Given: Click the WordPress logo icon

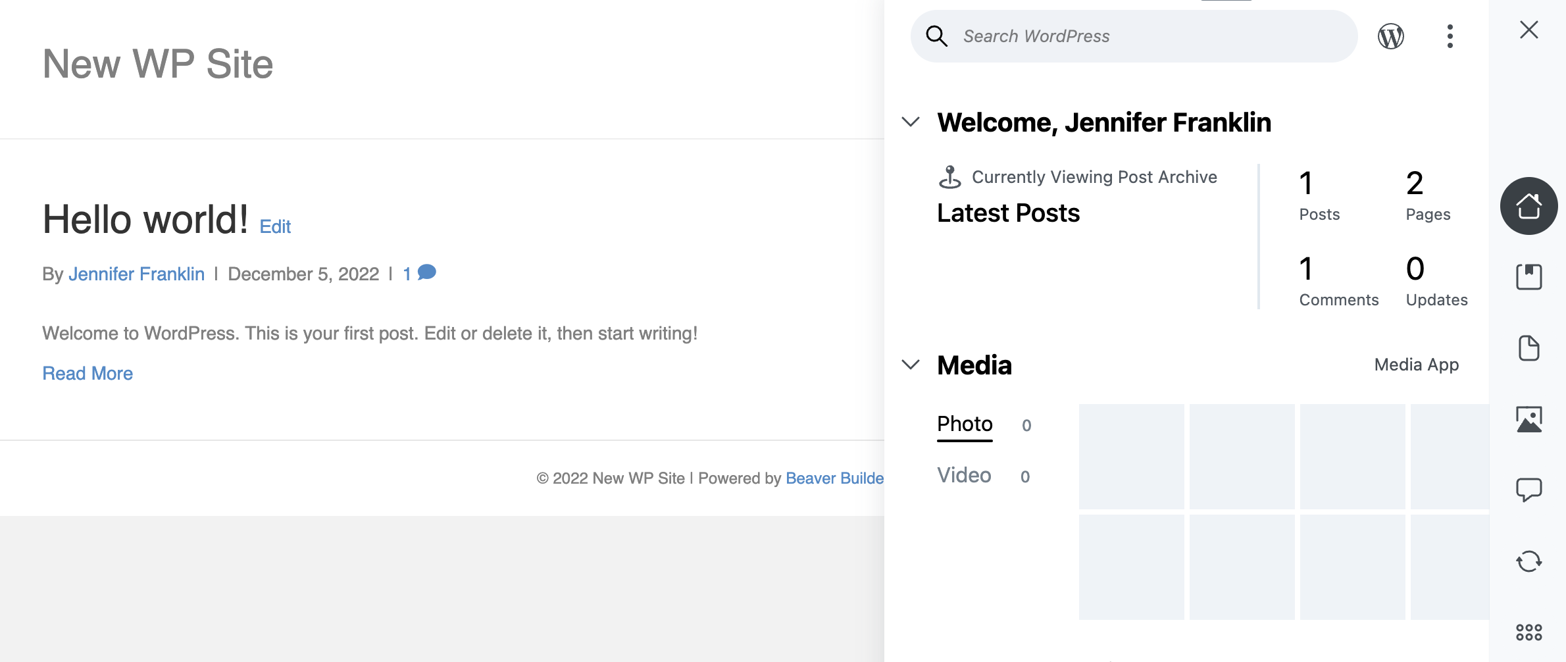Looking at the screenshot, I should click(x=1391, y=36).
